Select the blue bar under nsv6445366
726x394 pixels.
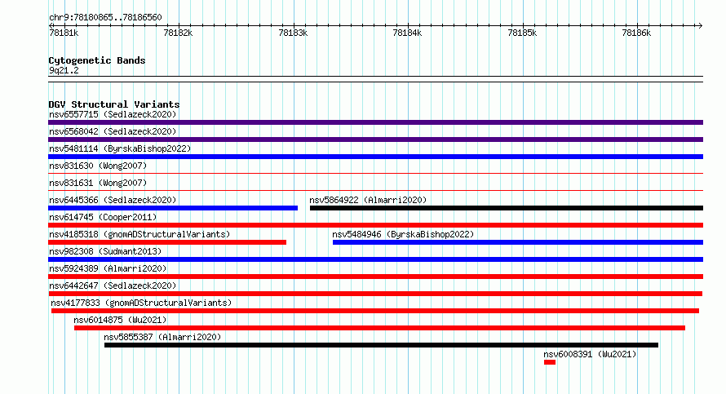pos(173,208)
